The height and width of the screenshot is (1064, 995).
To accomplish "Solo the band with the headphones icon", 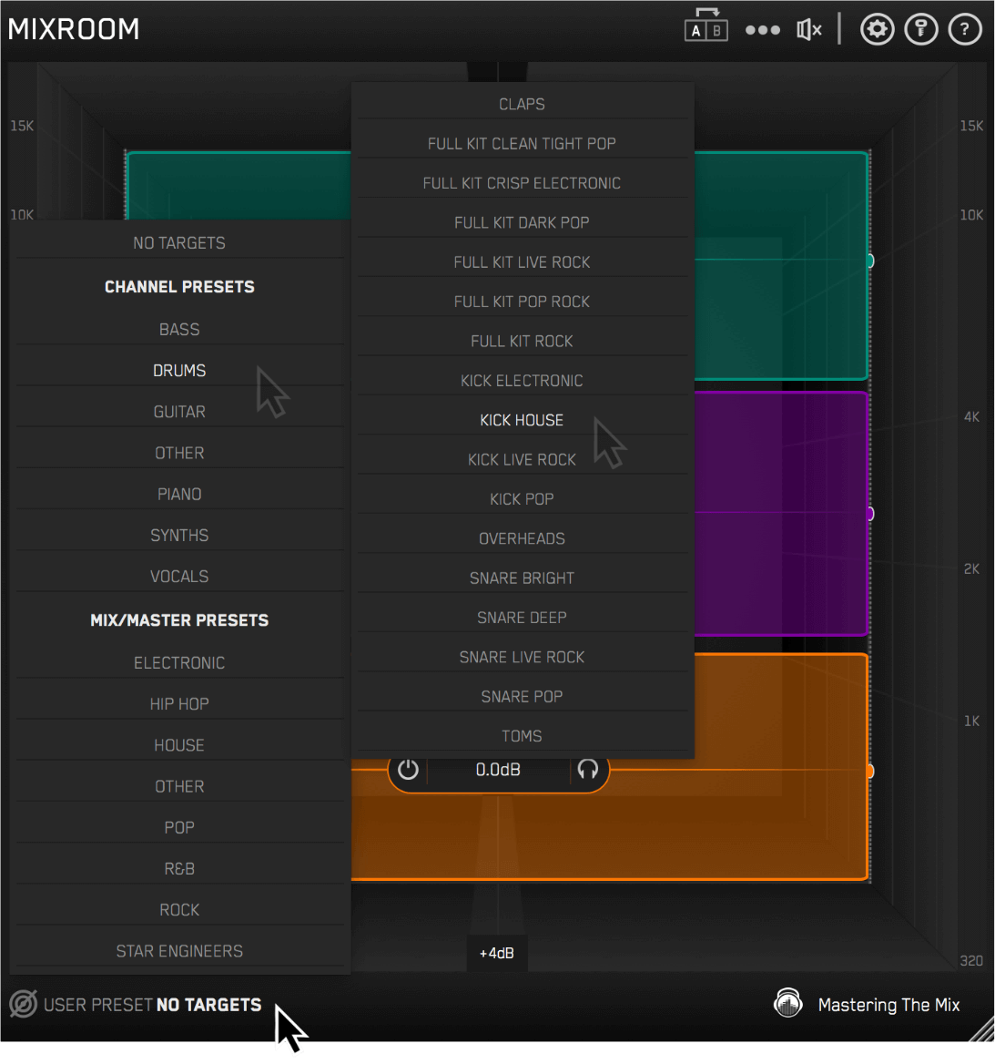I will pos(588,770).
